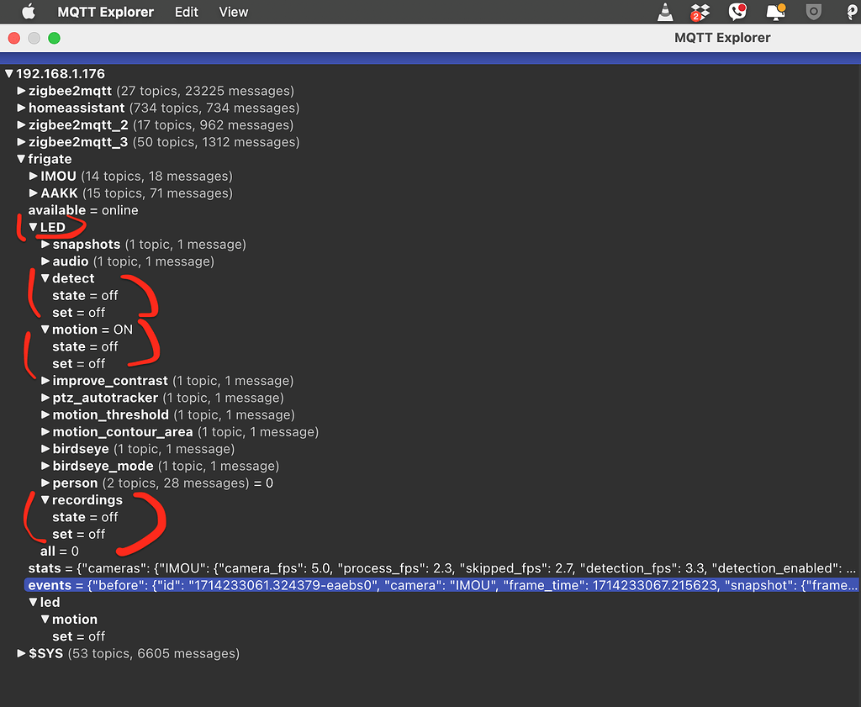Collapse the frigate topic

pyautogui.click(x=21, y=159)
